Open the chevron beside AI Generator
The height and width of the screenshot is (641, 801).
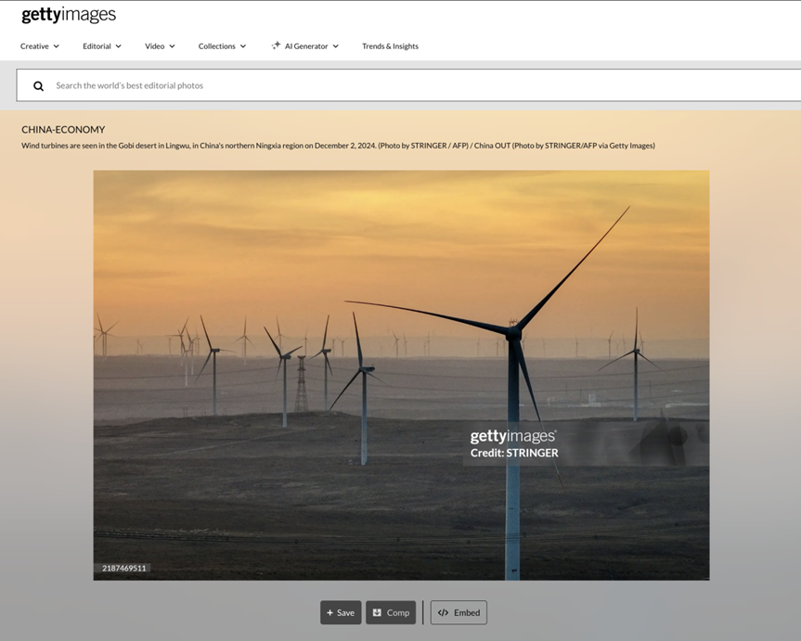tap(336, 46)
